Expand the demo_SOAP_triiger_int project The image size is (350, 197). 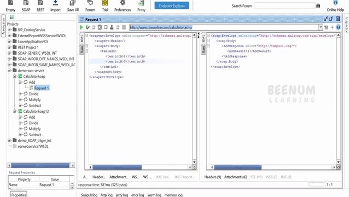(9, 141)
